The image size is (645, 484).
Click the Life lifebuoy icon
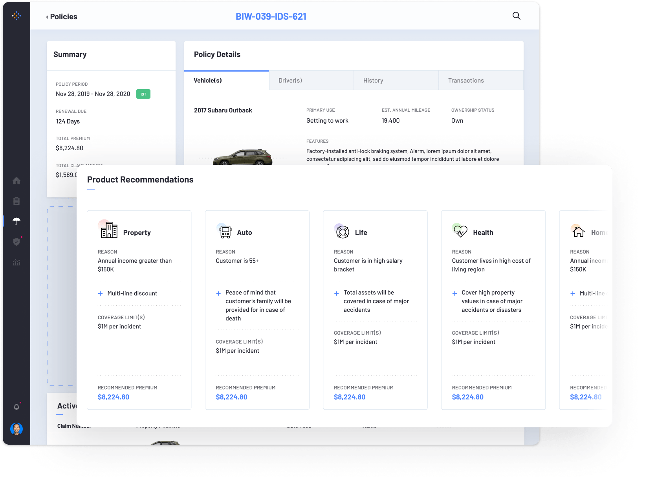342,232
